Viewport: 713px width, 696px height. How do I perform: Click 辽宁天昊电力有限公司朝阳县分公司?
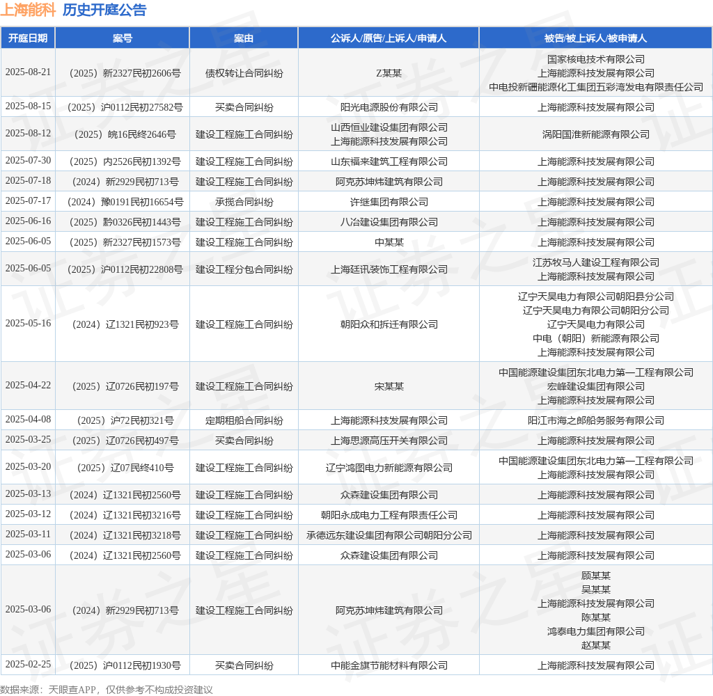pos(596,296)
